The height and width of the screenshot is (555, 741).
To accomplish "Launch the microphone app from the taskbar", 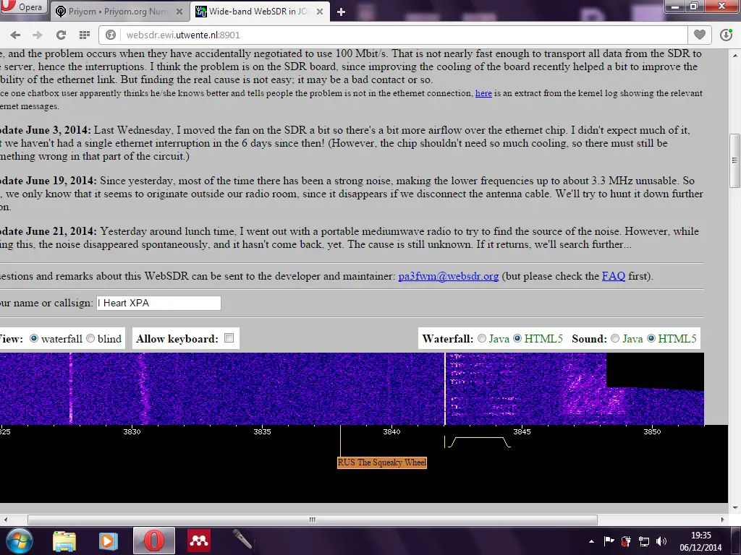I will pyautogui.click(x=242, y=541).
